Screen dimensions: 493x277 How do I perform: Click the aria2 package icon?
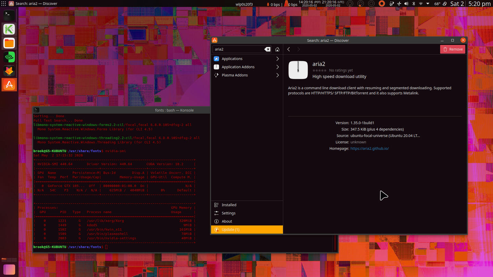(x=298, y=70)
